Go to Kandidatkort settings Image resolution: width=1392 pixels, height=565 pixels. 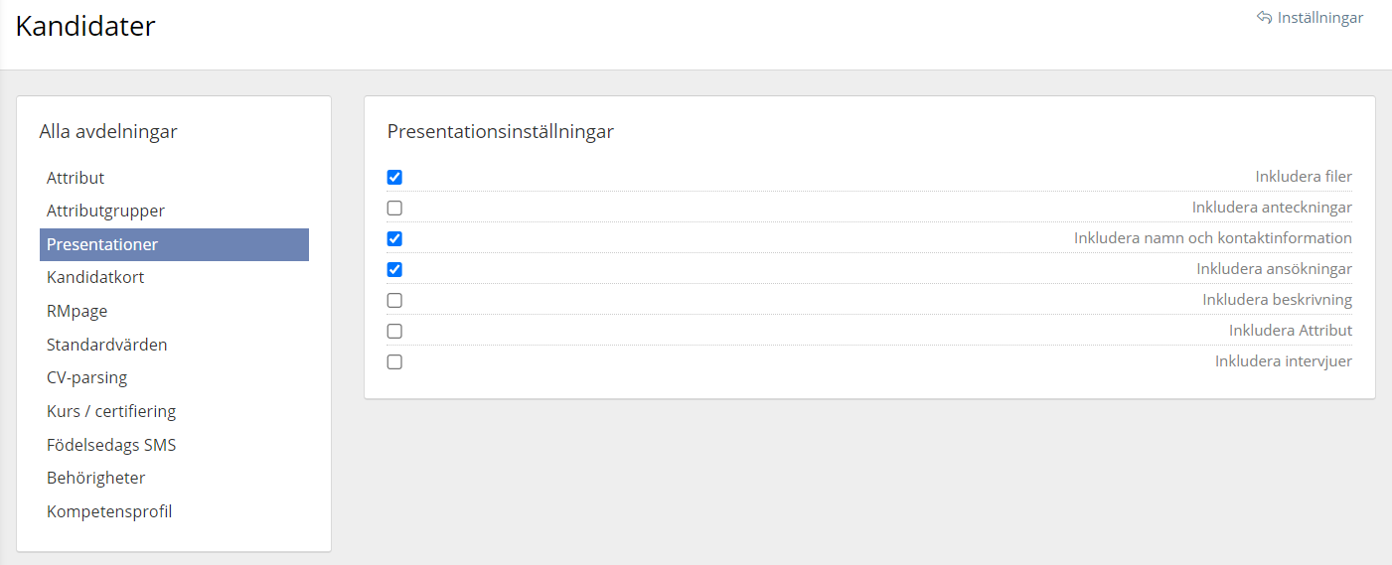(x=95, y=278)
